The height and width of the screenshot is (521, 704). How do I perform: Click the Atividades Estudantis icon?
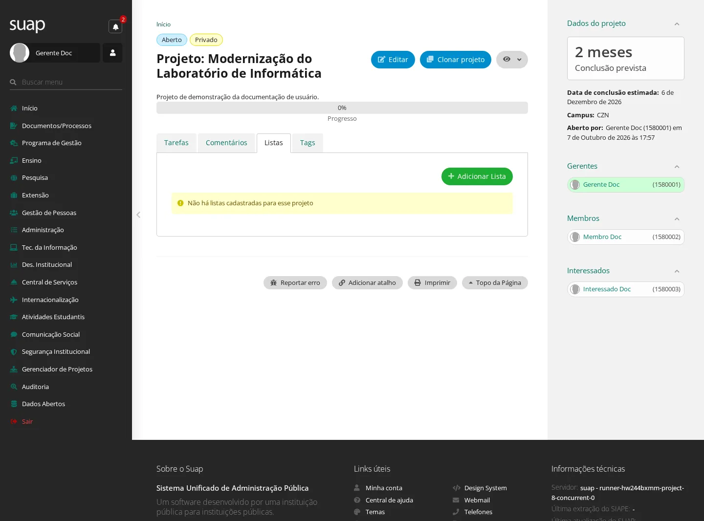coord(14,317)
